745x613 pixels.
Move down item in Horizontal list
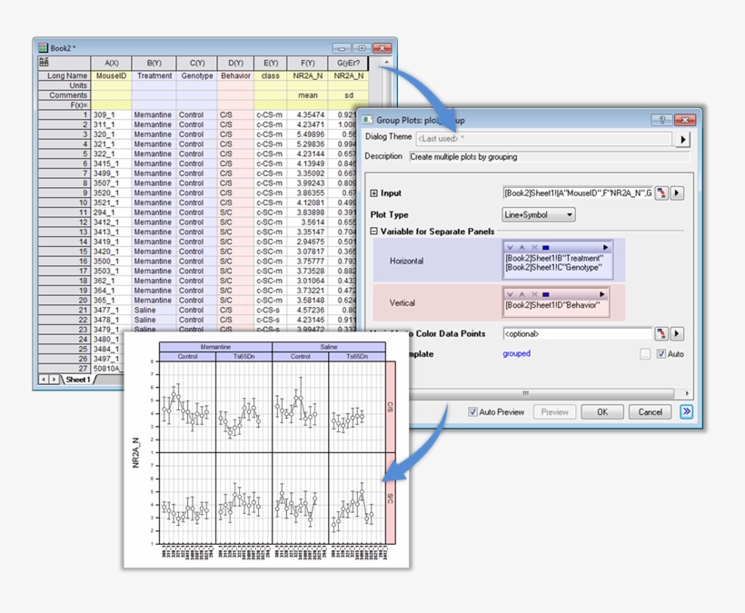pyautogui.click(x=511, y=247)
